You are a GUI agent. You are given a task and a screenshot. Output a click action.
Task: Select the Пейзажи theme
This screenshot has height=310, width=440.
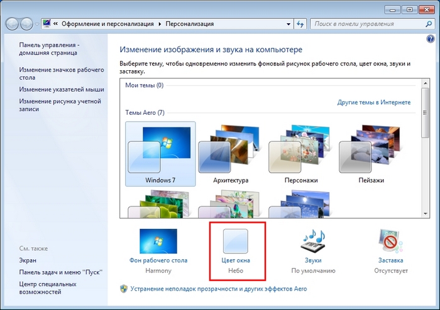[371, 151]
